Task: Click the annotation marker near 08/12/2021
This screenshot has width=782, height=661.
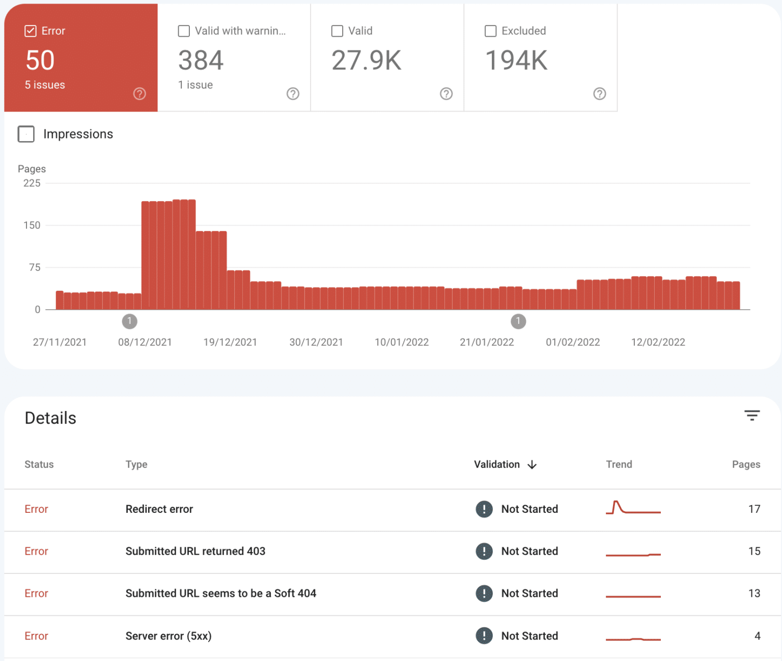Action: [129, 321]
